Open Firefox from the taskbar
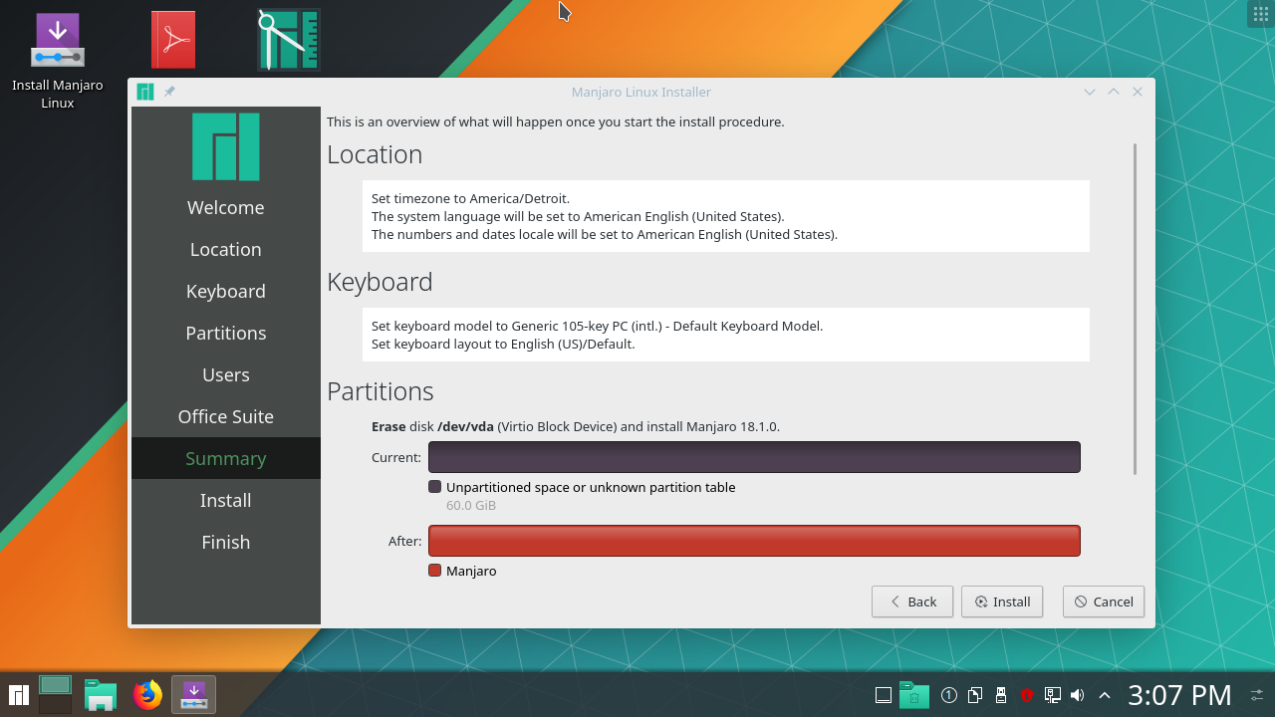The width and height of the screenshot is (1275, 717). pyautogui.click(x=147, y=695)
